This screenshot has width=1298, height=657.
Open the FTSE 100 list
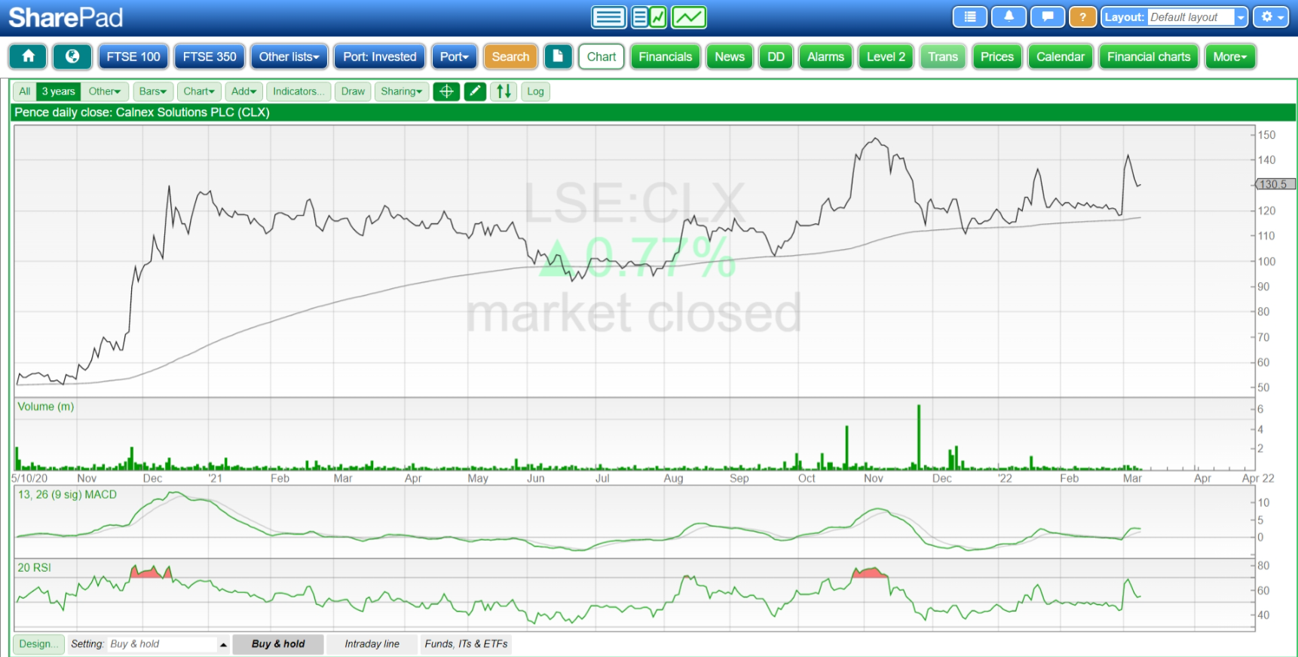click(133, 57)
